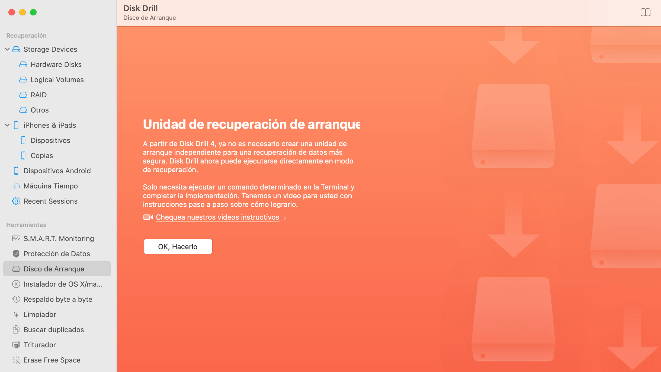661x372 pixels.
Task: Select RAID storage item
Action: [38, 94]
